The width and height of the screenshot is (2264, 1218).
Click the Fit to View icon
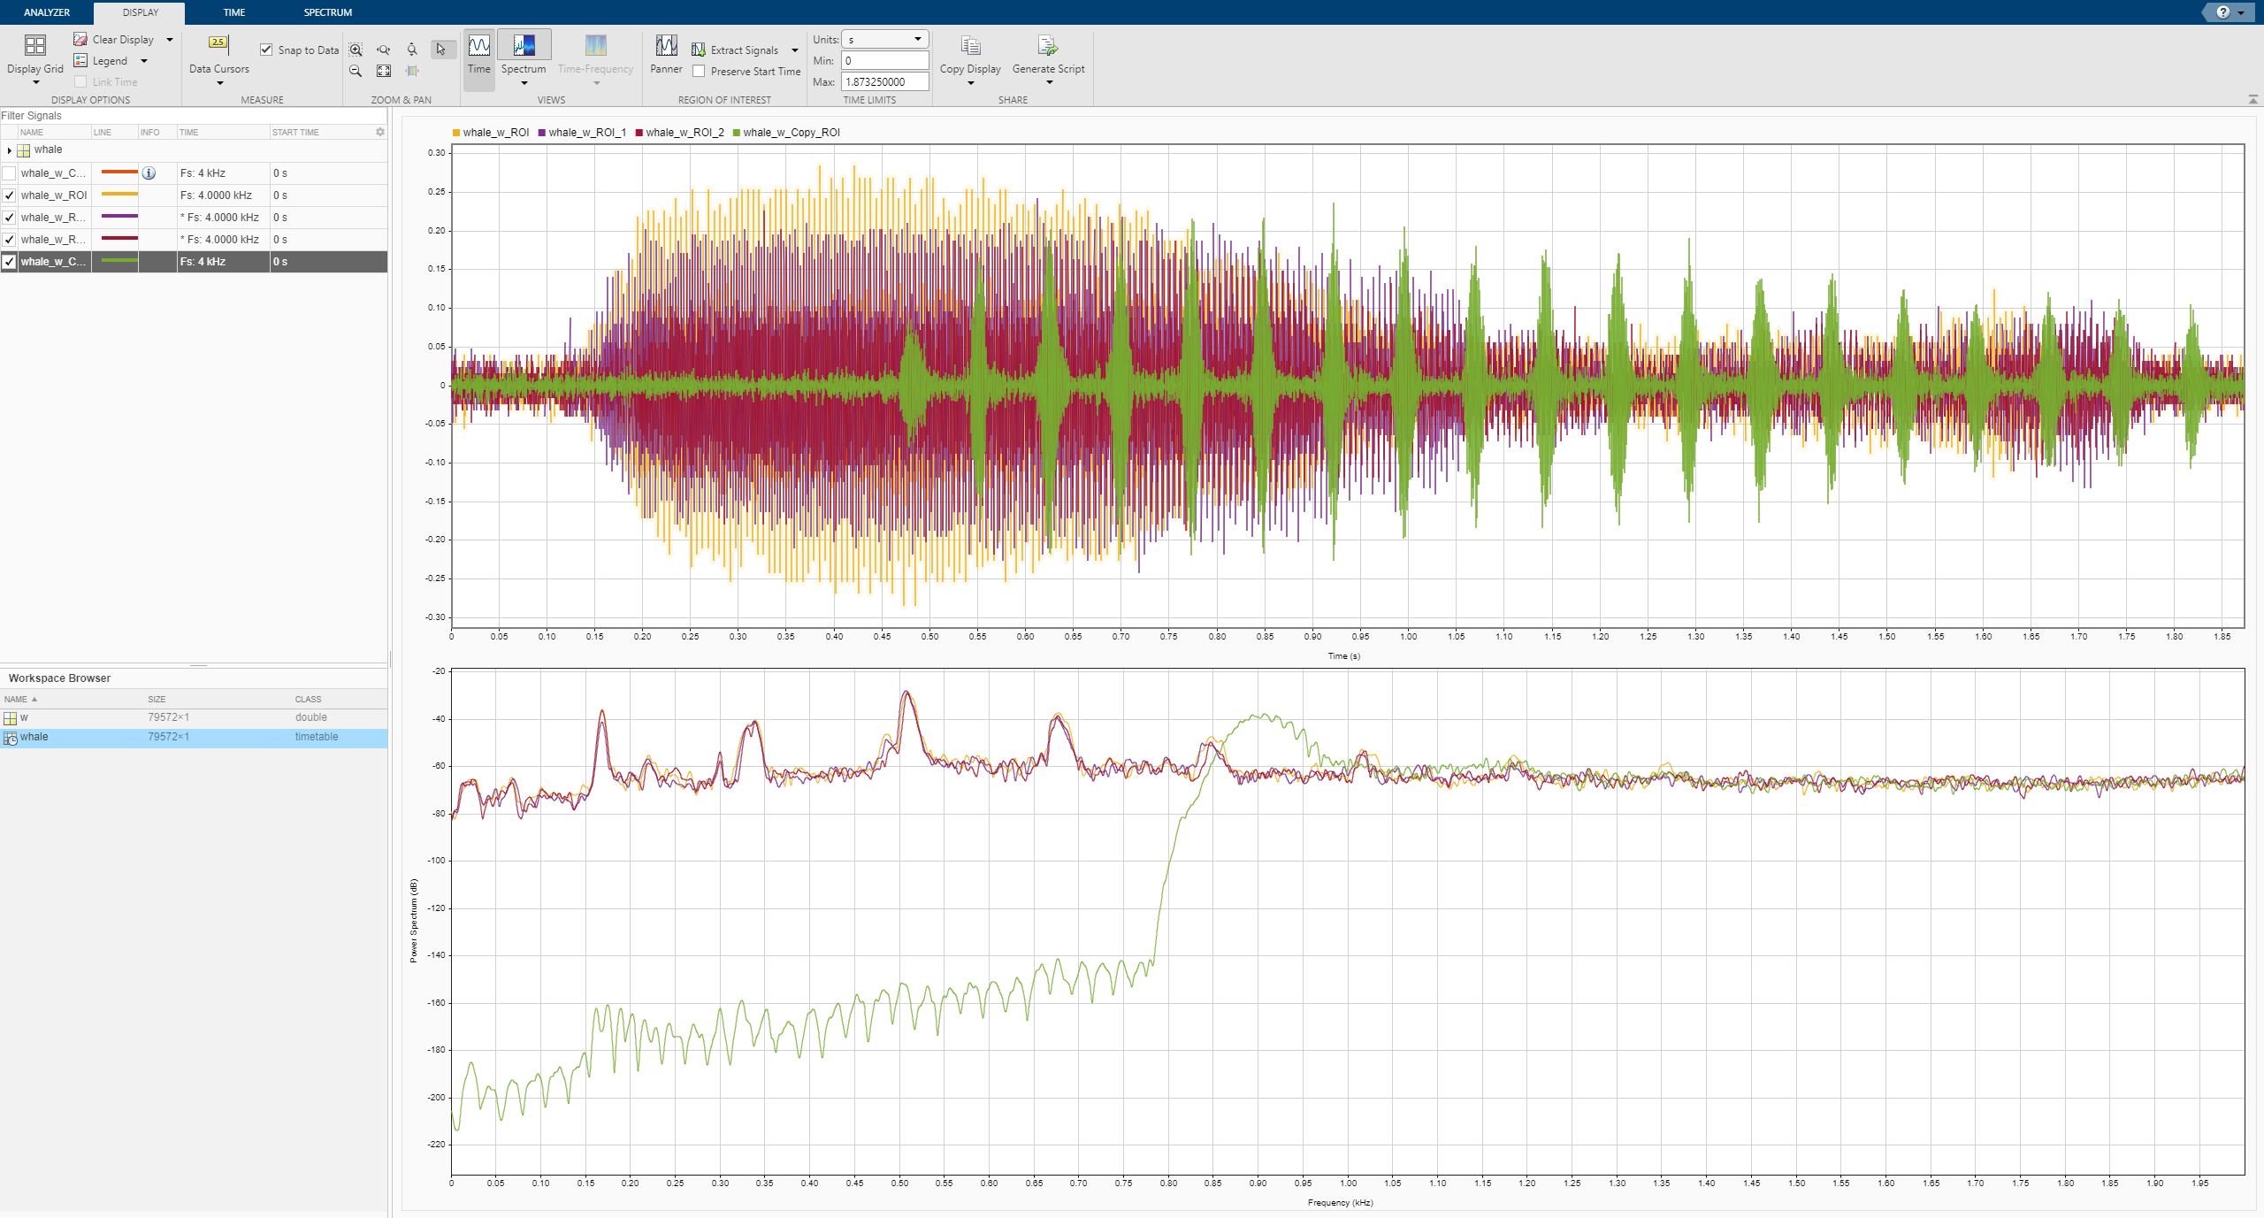coord(384,71)
